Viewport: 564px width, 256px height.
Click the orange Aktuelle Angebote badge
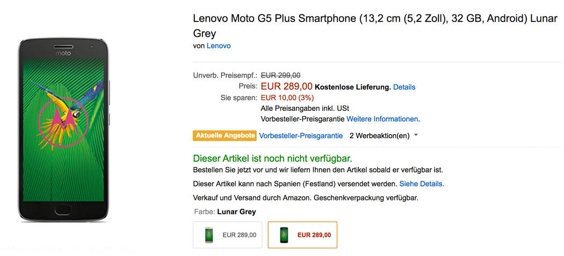(225, 135)
